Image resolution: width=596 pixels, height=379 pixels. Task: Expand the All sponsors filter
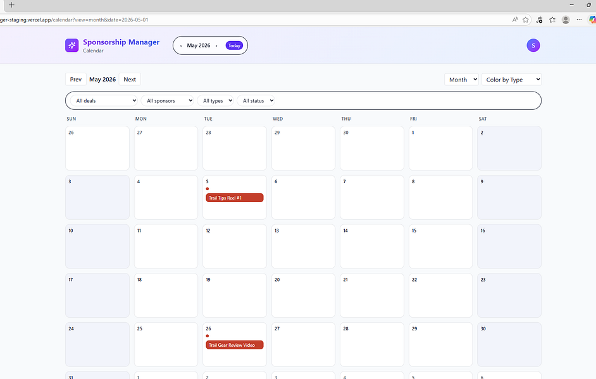coord(168,100)
